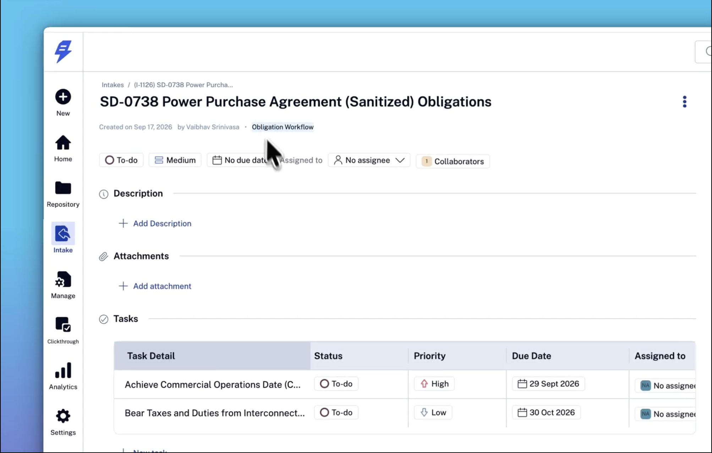
Task: Open High priority dropdown for first task
Action: click(434, 384)
